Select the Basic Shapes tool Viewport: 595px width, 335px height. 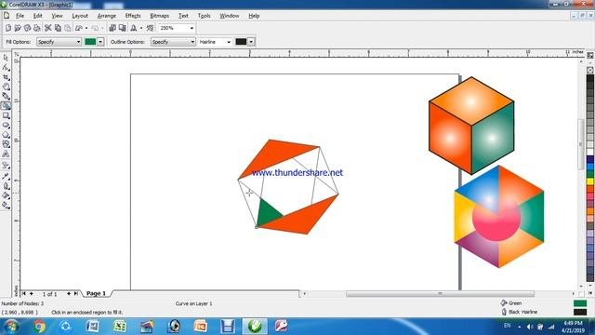click(6, 144)
